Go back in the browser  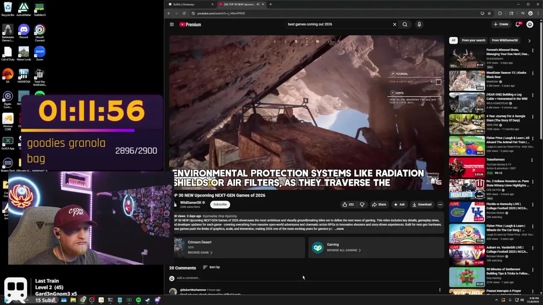[x=169, y=13]
